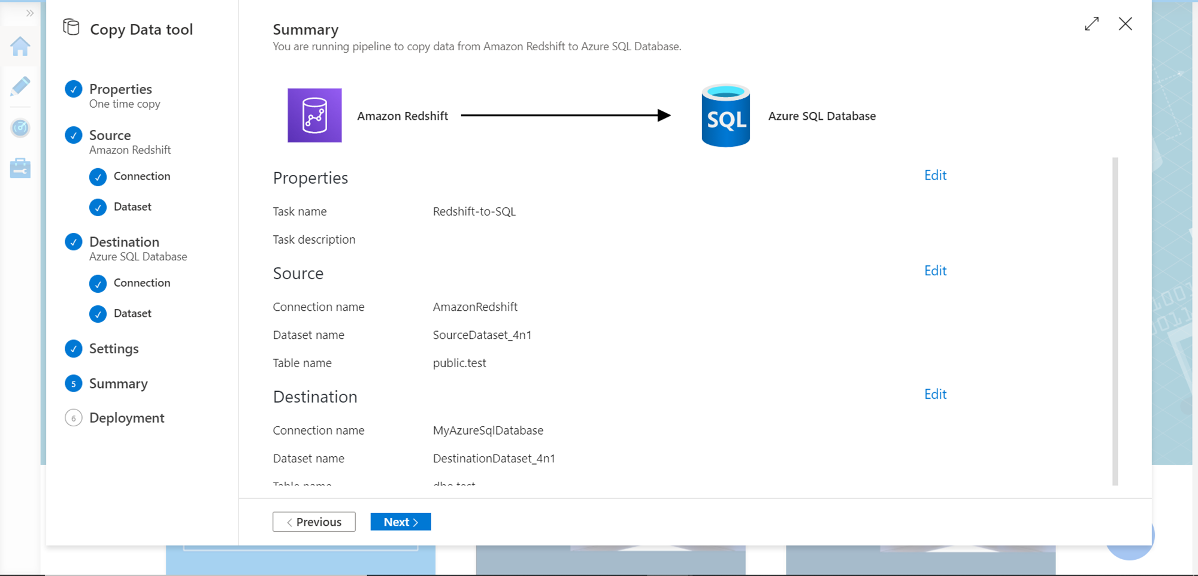Viewport: 1198px width, 576px height.
Task: Go to the Destination step
Action: (124, 242)
